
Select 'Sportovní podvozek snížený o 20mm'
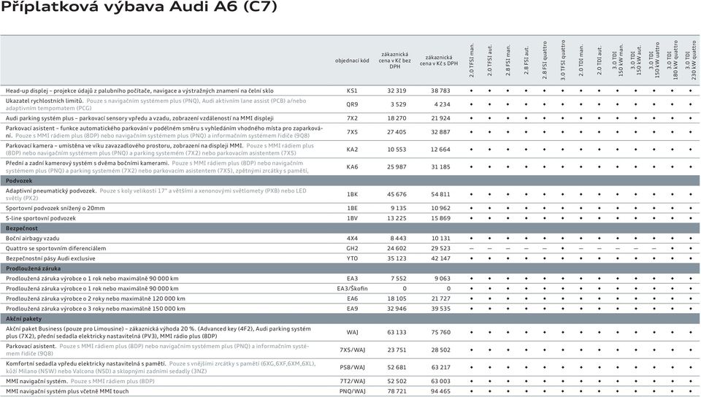coord(55,208)
